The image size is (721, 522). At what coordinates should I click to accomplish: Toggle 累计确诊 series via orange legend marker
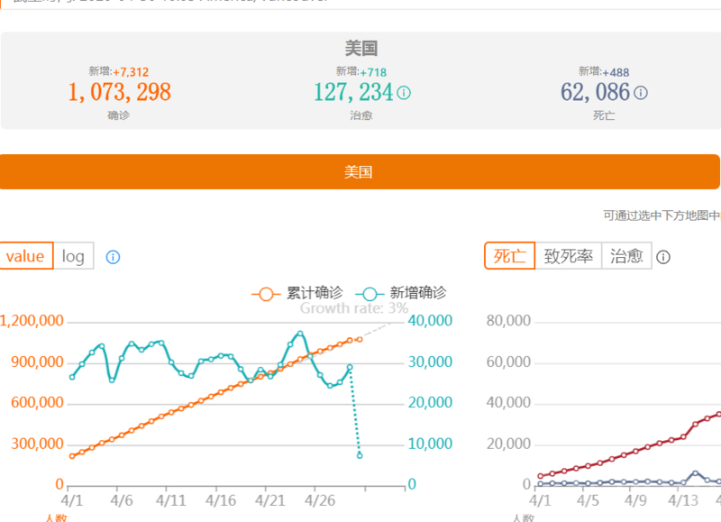pos(265,293)
